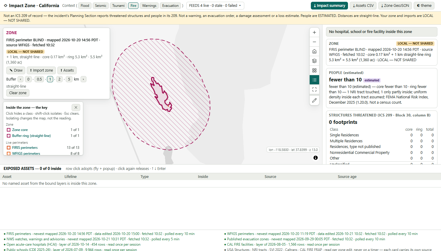Enable Tsunami context layer
The height and width of the screenshot is (251, 441).
pyautogui.click(x=118, y=6)
